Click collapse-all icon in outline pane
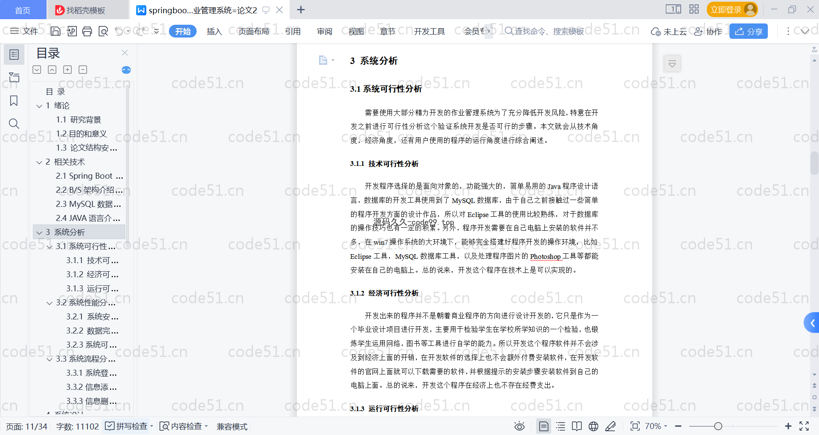819x435 pixels. point(52,70)
